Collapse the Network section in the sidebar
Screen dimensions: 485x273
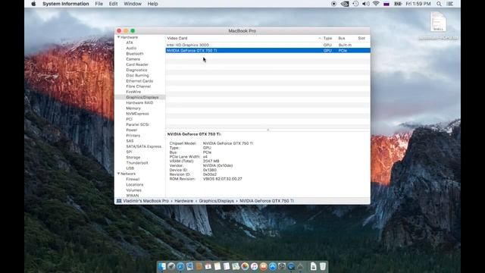(118, 174)
